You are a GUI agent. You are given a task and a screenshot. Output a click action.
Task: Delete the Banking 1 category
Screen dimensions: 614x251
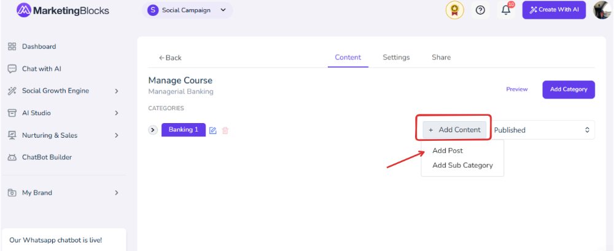pyautogui.click(x=225, y=130)
